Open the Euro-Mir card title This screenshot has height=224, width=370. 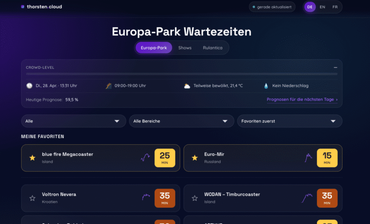(x=214, y=154)
